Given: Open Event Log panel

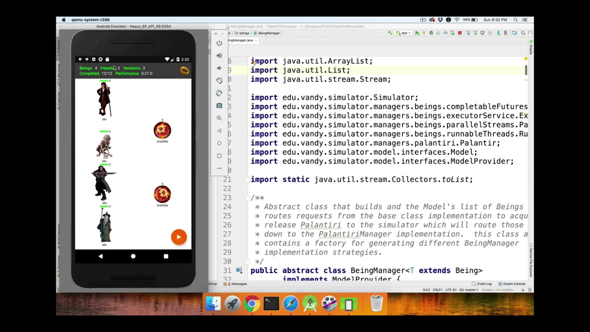Looking at the screenshot, I should (482, 284).
